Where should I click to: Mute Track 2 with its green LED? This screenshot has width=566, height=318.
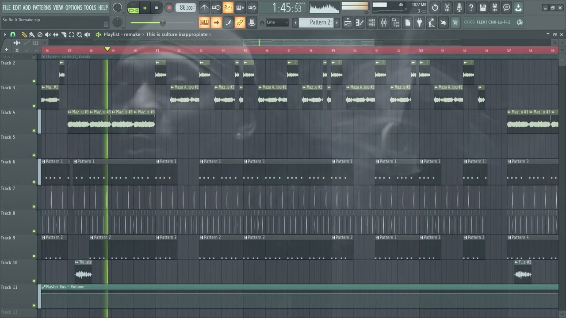click(x=34, y=81)
